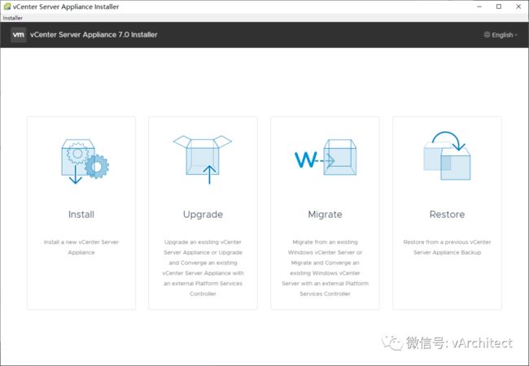Click the Restore circular arrow icon
This screenshot has width=529, height=366.
[x=447, y=155]
